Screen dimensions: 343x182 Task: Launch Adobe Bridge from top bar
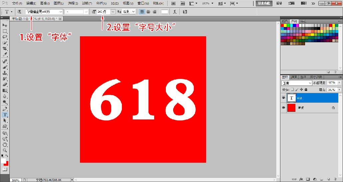tap(174, 4)
